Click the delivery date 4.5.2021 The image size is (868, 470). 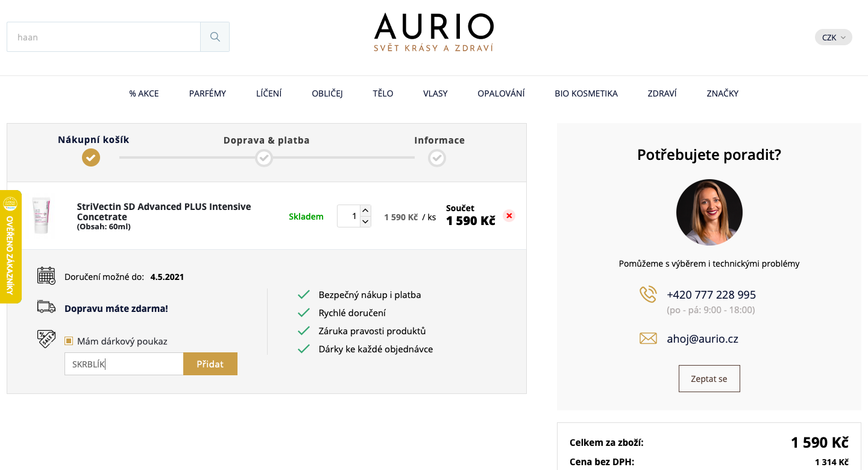pyautogui.click(x=167, y=278)
